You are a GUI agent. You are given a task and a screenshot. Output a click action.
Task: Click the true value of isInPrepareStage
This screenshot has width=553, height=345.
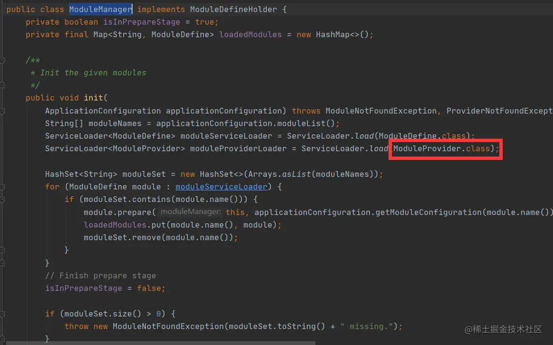[205, 22]
